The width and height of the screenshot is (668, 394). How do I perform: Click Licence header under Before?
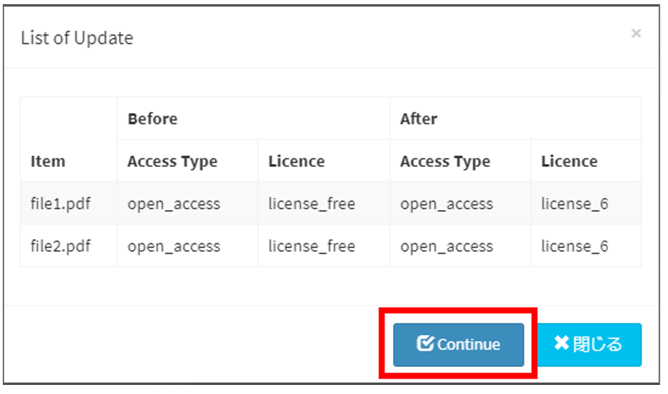click(x=296, y=161)
